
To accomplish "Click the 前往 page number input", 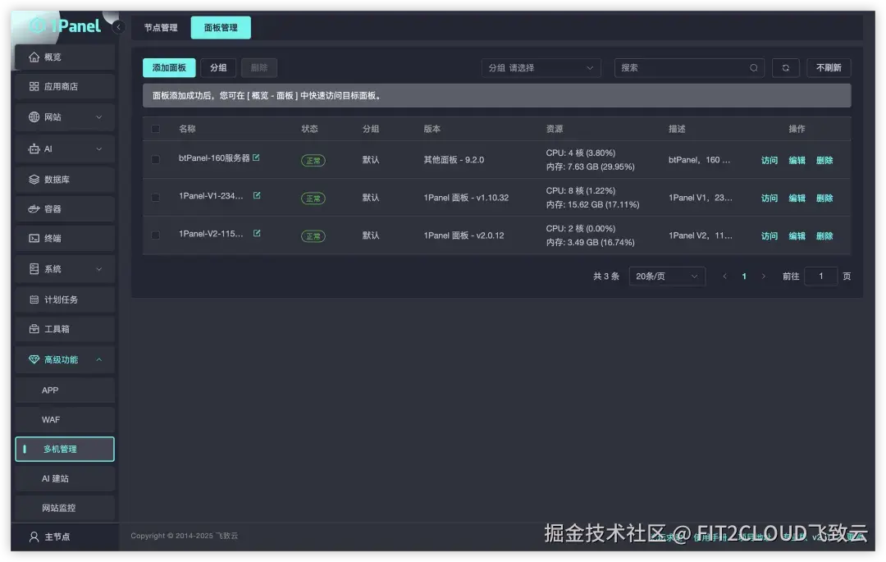I will [820, 276].
